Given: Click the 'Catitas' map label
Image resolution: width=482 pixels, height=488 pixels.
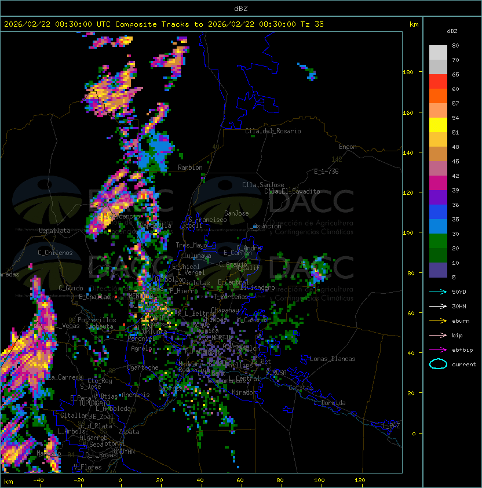Looking at the screenshot, I should (x=301, y=388).
